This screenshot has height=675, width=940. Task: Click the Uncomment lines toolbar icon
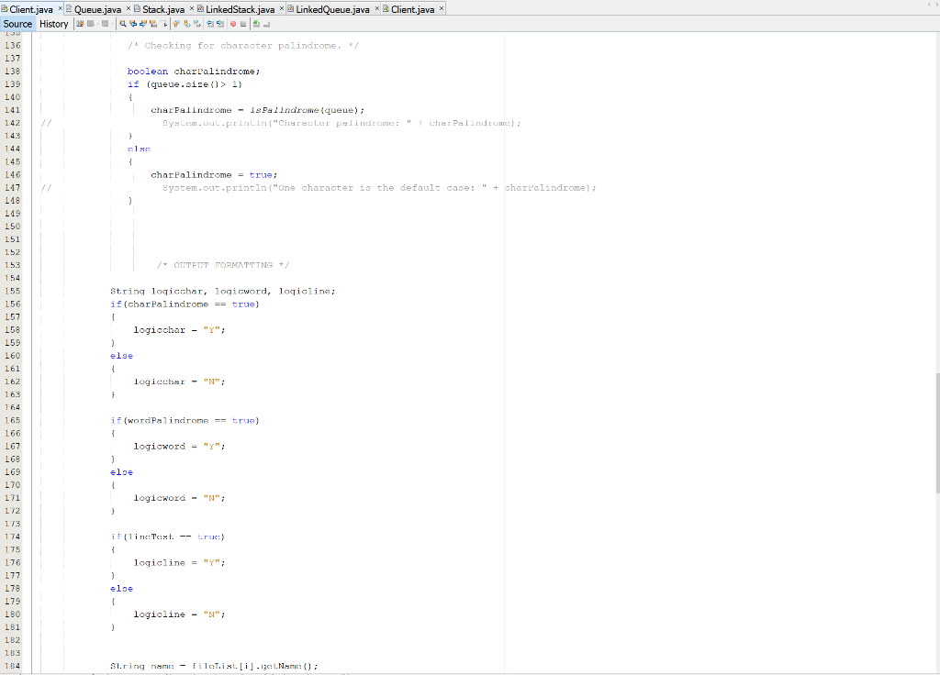click(x=267, y=24)
